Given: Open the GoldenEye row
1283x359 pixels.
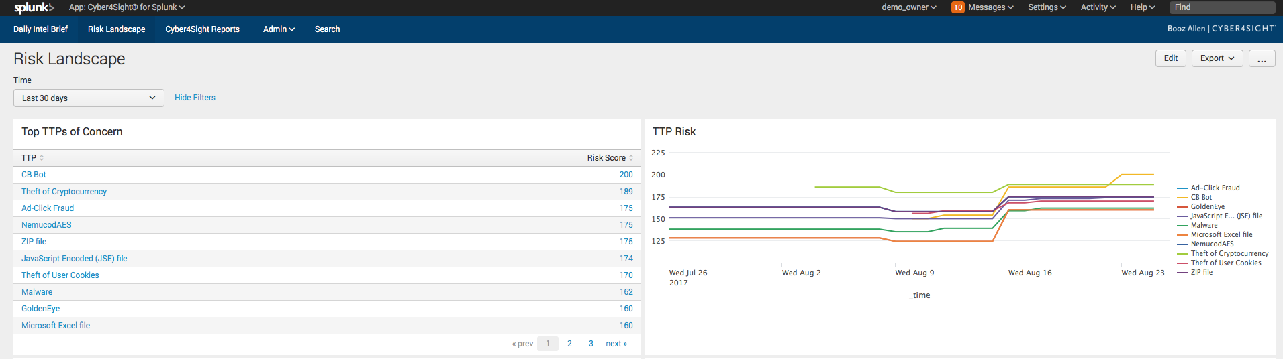Looking at the screenshot, I should tap(40, 309).
